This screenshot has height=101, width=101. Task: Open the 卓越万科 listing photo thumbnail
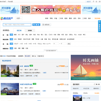pos(10,89)
